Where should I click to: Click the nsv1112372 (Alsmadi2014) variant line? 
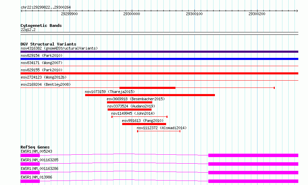[159, 131]
